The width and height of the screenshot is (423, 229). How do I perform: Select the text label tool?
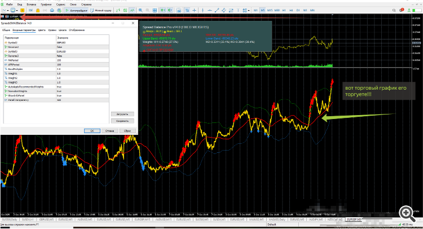238,10
